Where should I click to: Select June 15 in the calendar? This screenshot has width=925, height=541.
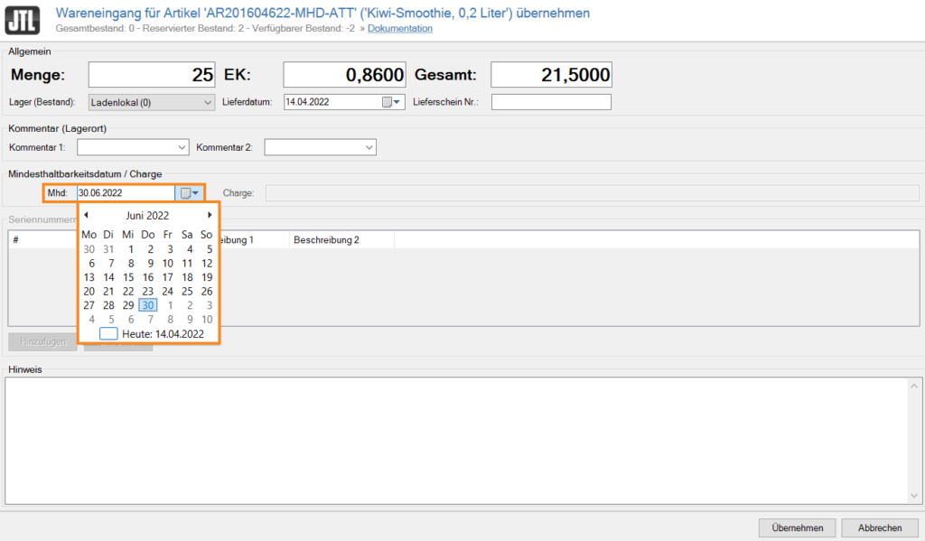[x=128, y=277]
